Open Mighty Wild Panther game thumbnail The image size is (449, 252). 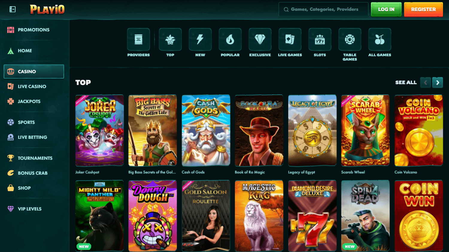click(x=99, y=216)
